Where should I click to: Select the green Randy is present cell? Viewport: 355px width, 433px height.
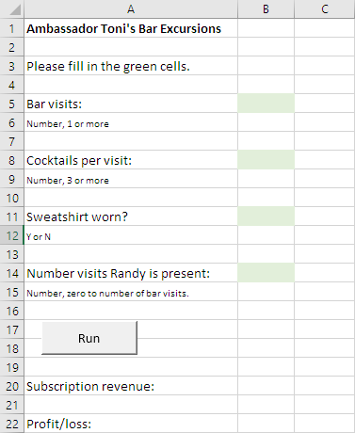(266, 273)
